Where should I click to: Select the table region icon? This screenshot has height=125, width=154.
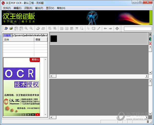pos(72,29)
